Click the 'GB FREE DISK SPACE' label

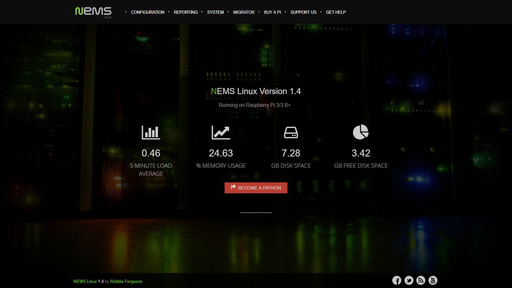click(x=361, y=166)
